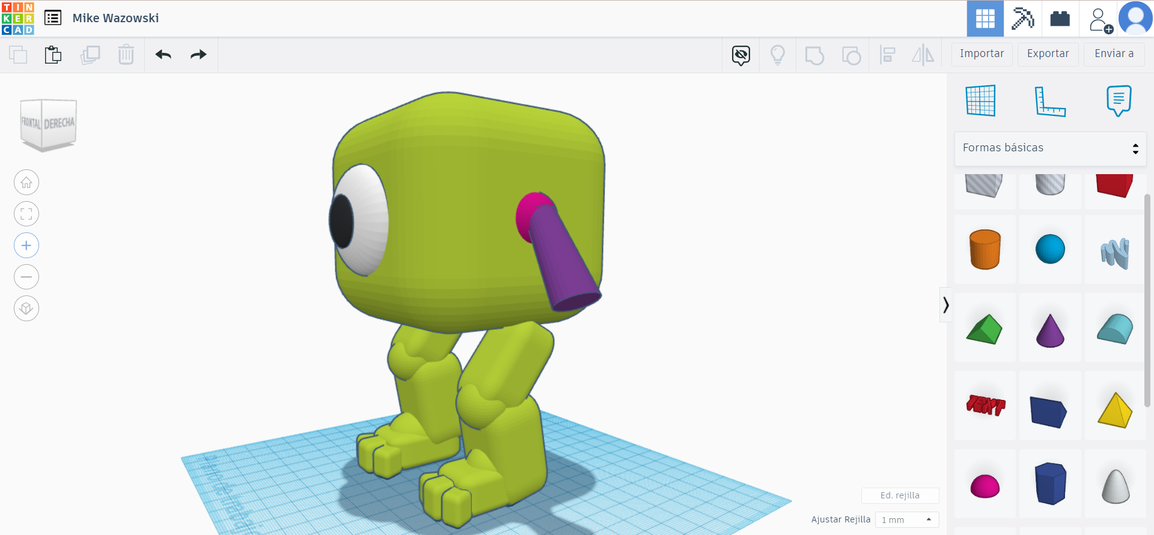The width and height of the screenshot is (1154, 535).
Task: Pick the red Text shape
Action: 985,406
